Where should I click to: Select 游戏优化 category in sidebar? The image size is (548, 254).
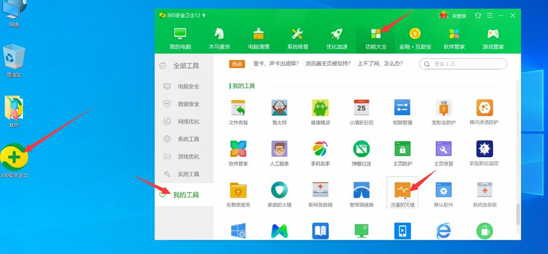click(x=184, y=157)
